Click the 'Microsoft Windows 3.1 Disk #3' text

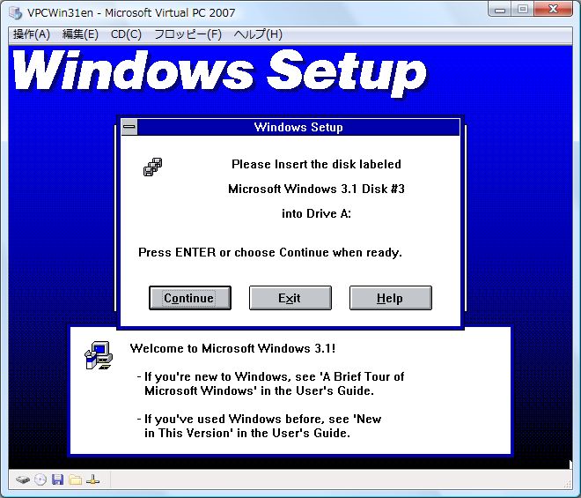point(316,189)
